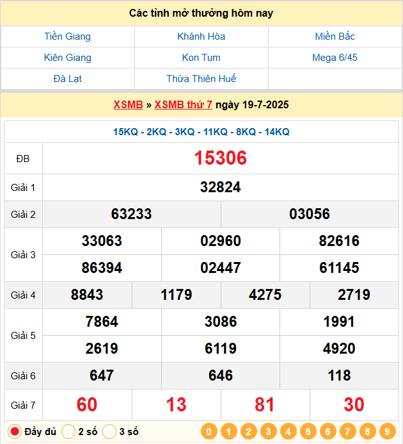The image size is (403, 444).
Task: Click the Giải 7 row label
Action: 23,406
